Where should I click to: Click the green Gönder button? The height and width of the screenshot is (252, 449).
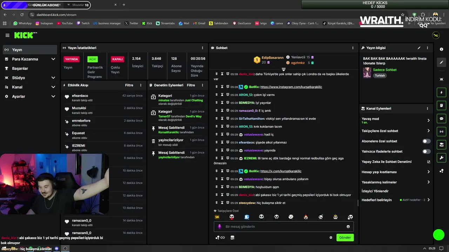point(345,237)
